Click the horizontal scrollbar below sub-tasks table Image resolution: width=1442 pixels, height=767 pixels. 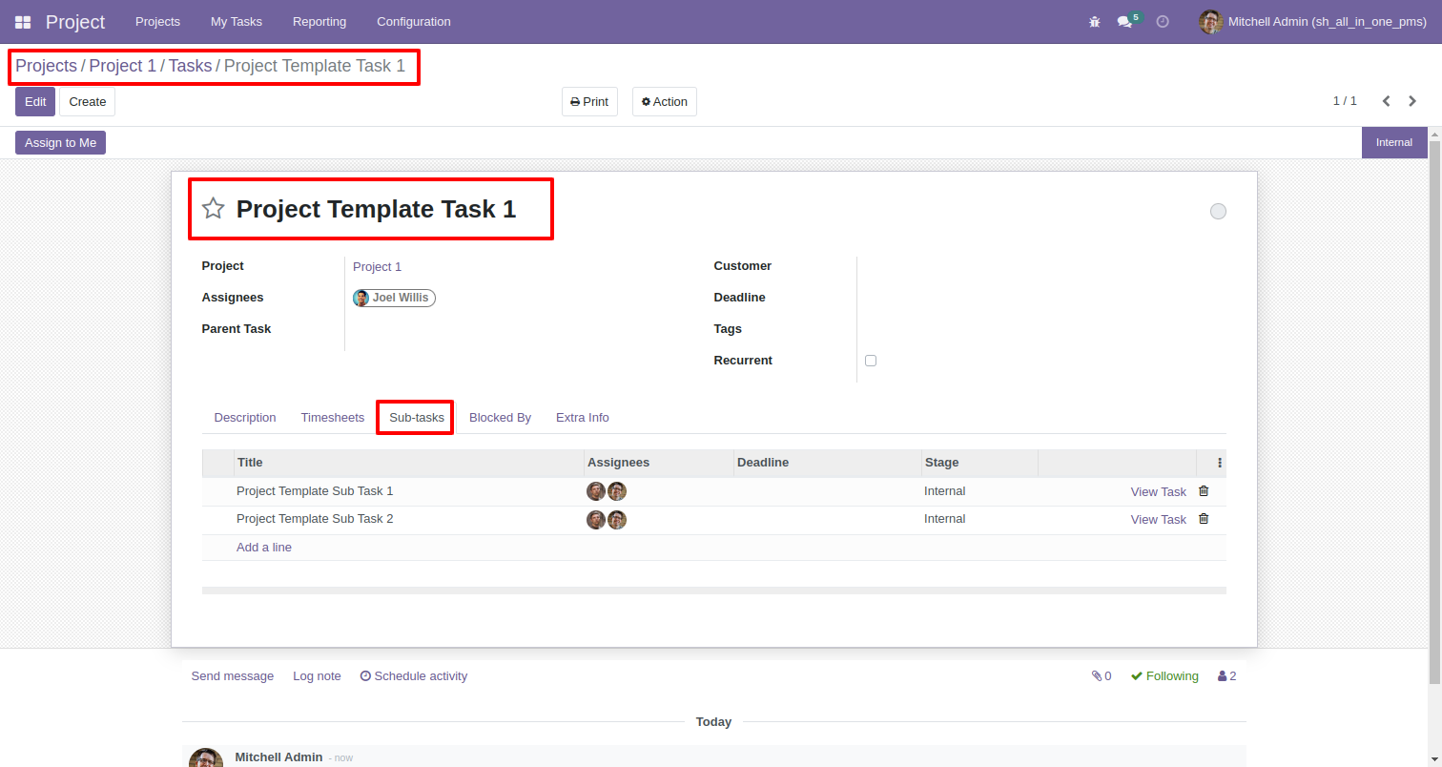click(714, 591)
